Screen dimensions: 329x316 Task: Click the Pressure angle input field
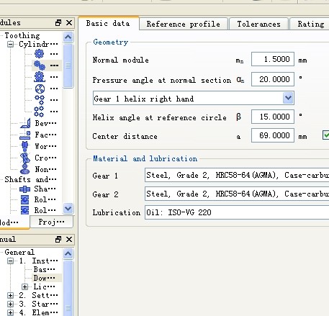coord(273,79)
